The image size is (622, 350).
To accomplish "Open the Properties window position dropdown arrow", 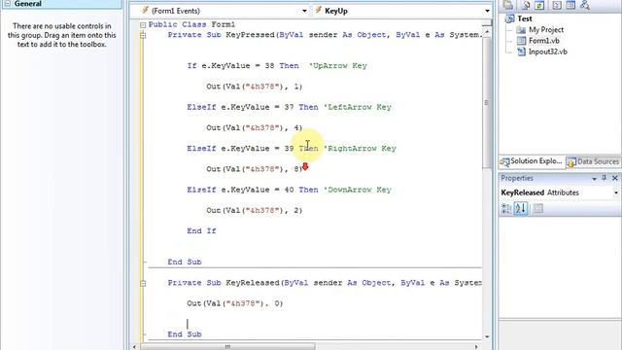I will click(594, 179).
